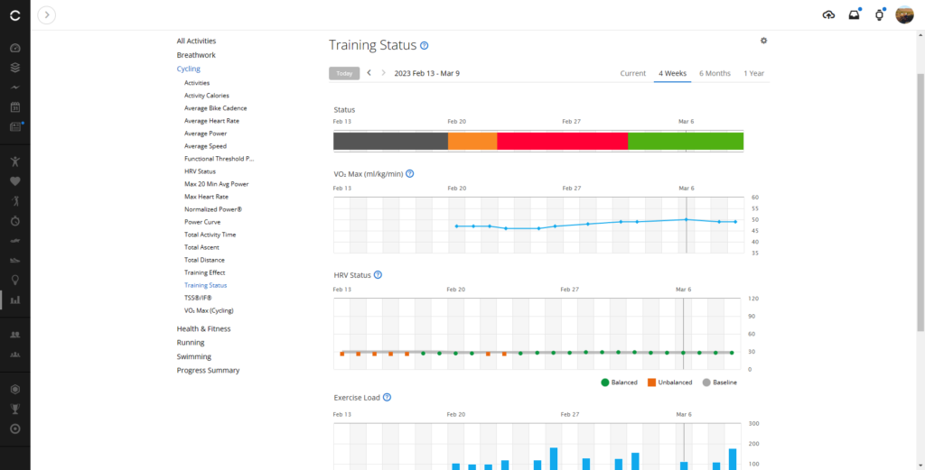Open the Exercise Load help icon
This screenshot has width=925, height=470.
(x=387, y=398)
